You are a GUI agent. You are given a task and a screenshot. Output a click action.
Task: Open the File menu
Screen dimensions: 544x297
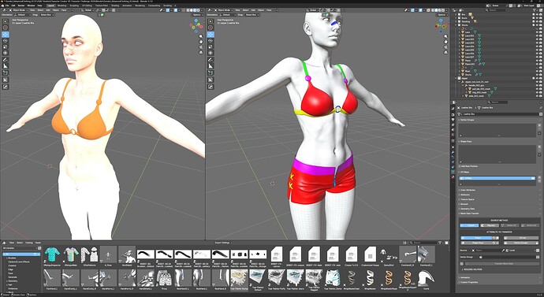[7, 6]
